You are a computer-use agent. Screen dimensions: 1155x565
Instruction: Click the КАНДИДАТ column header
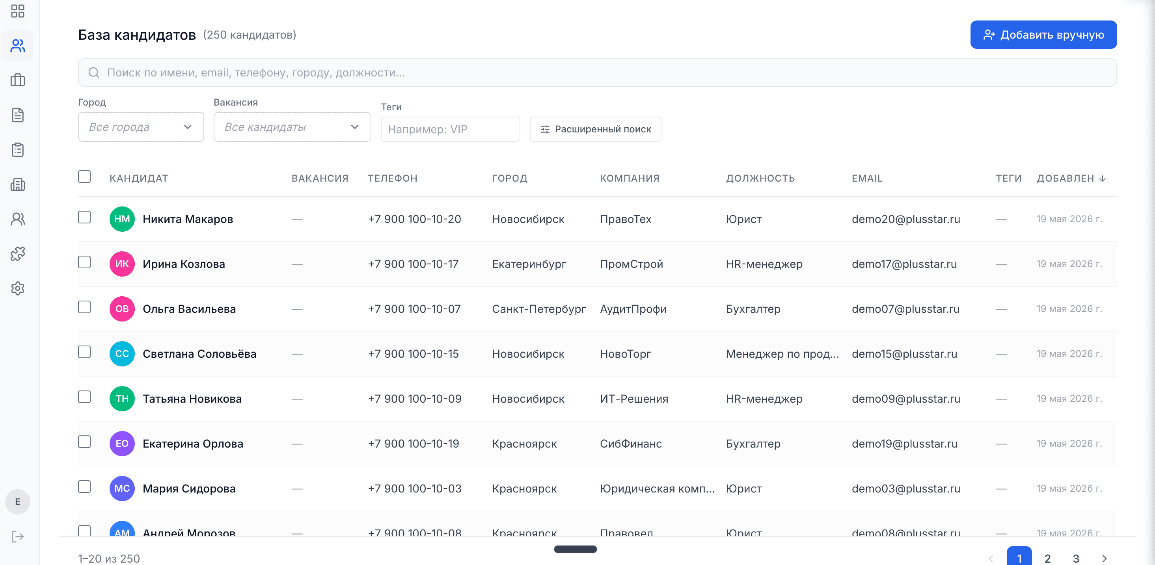138,178
